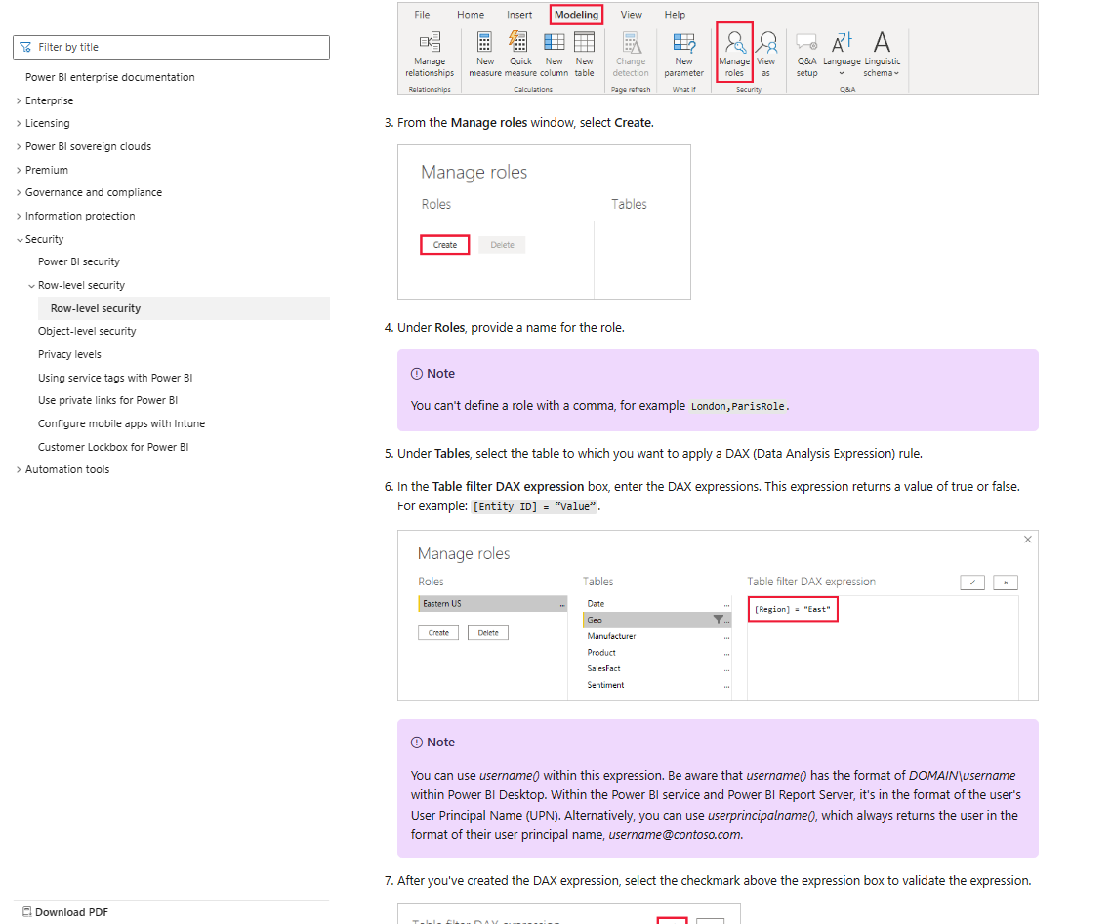Screen dimensions: 1112x924
Task: Select the Eastern US role
Action: click(492, 604)
